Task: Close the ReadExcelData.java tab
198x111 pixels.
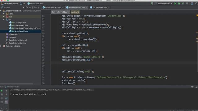Action: [x=63, y=7]
